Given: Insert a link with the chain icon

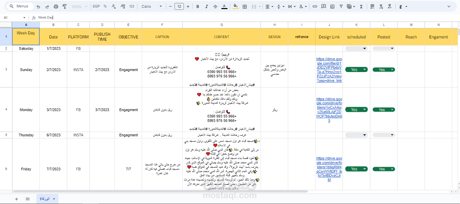Looking at the screenshot, I should pyautogui.click(x=315, y=6).
